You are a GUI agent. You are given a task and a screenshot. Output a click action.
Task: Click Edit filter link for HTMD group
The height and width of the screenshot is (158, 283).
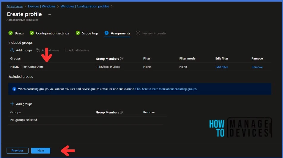(222, 67)
